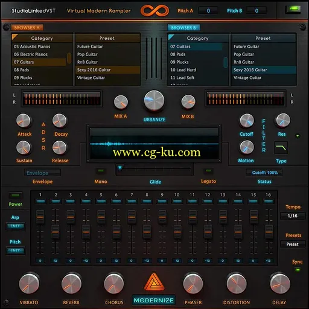Click the VIBRATO knob
This screenshot has height=309, width=309.
click(29, 284)
